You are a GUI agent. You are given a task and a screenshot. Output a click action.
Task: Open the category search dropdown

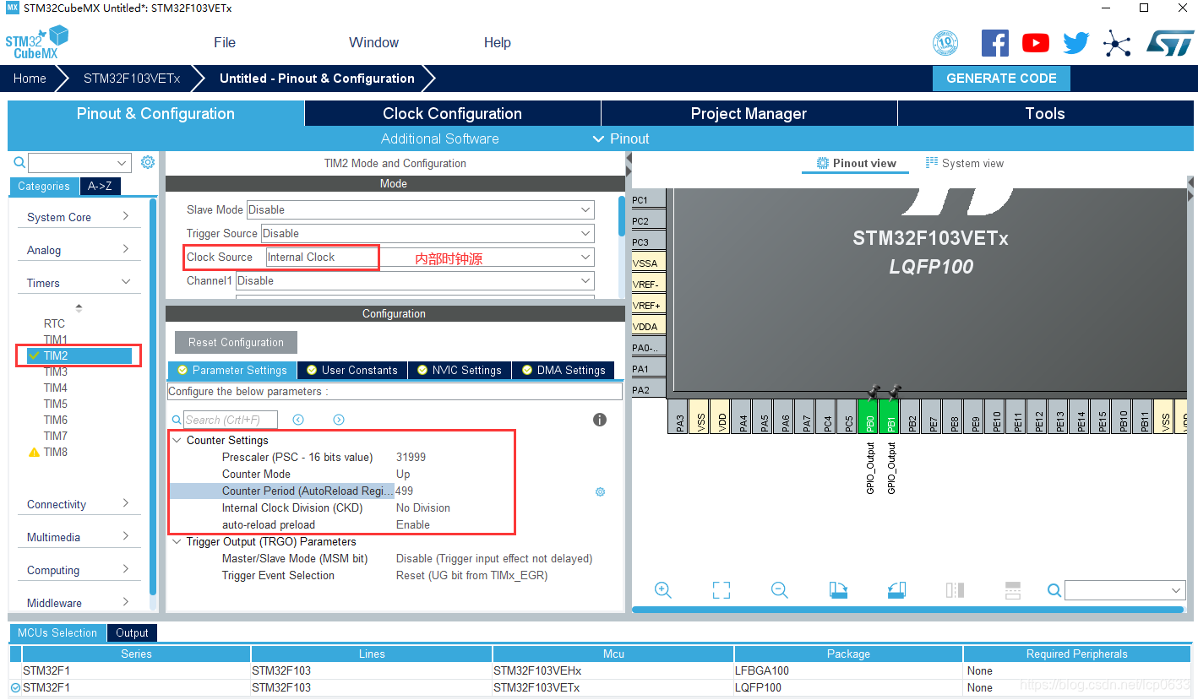click(122, 163)
